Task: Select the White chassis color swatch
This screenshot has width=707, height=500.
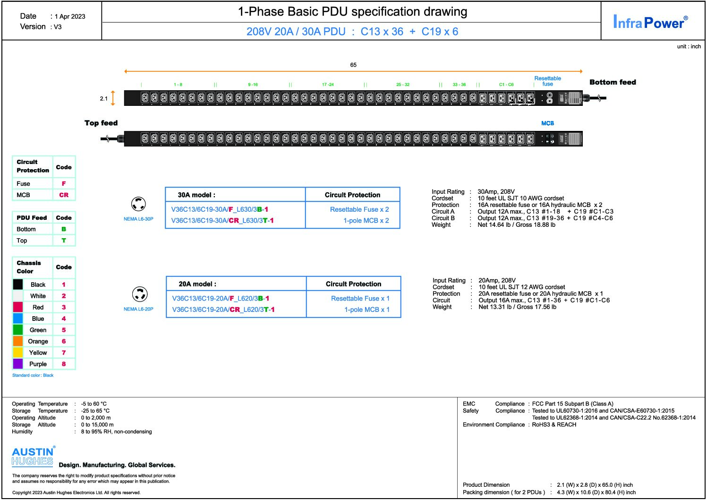Action: pos(18,296)
